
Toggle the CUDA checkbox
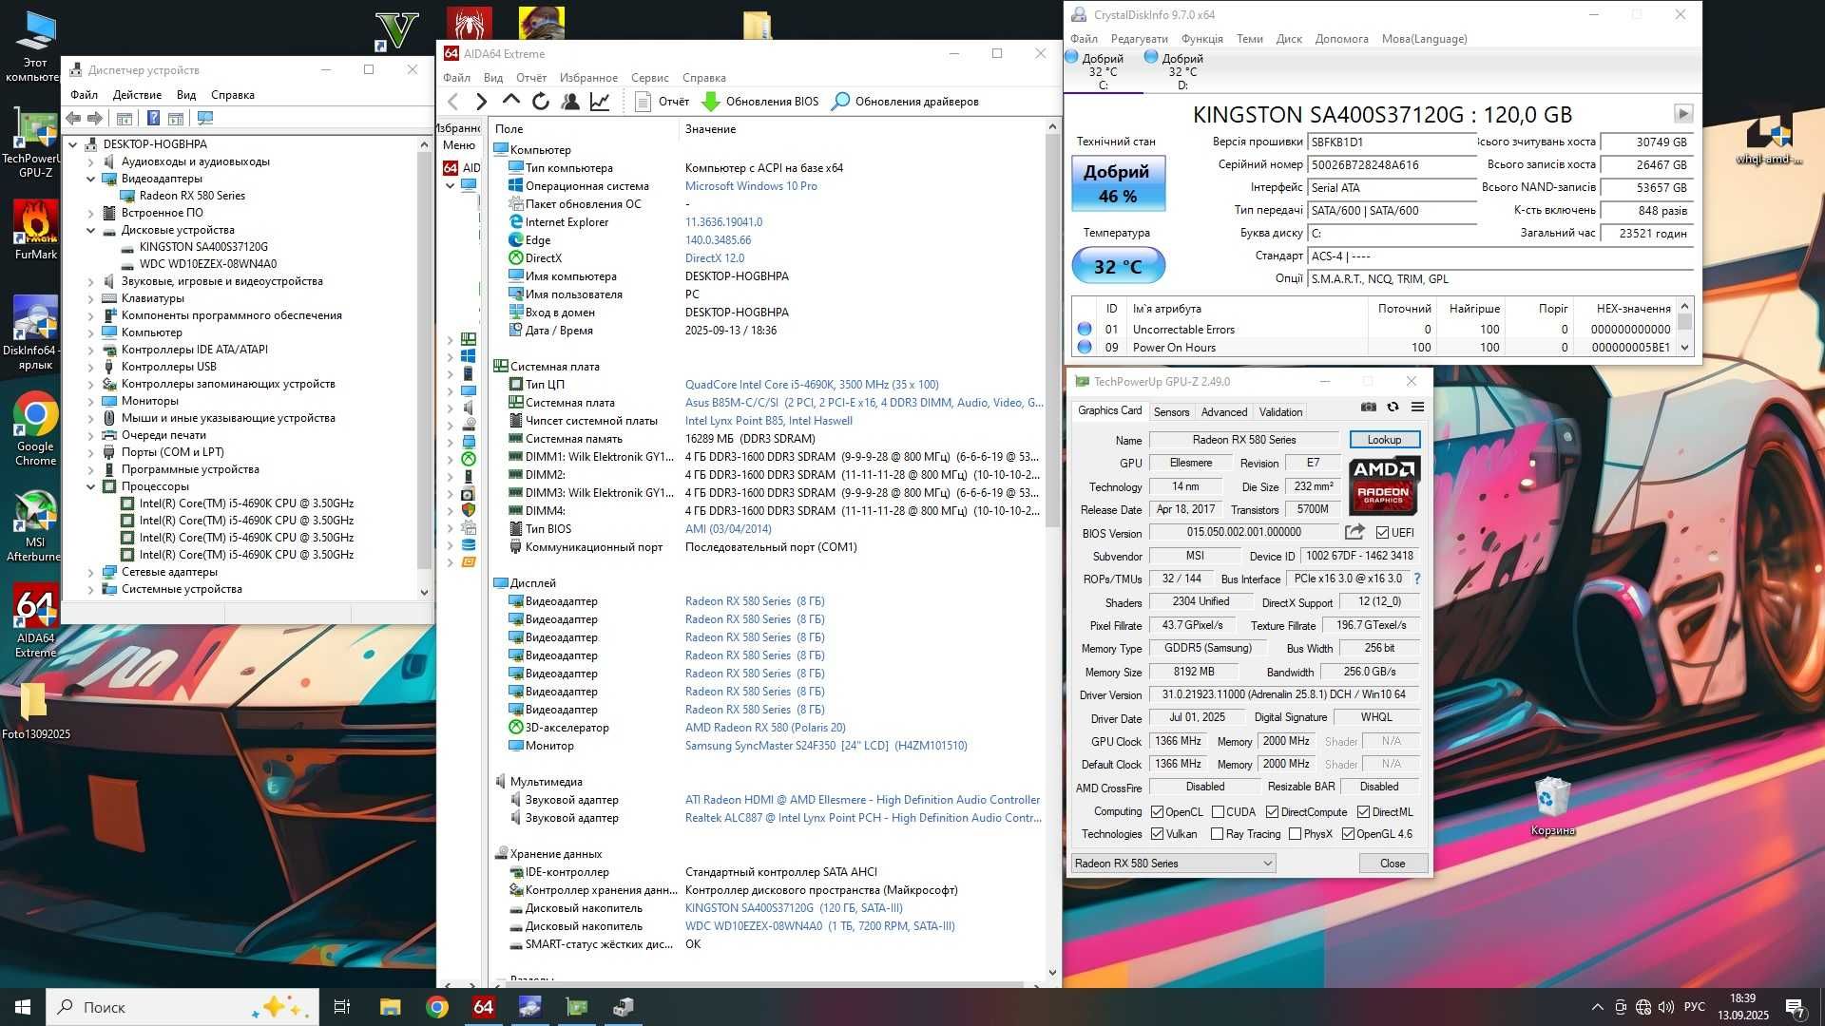(x=1218, y=812)
